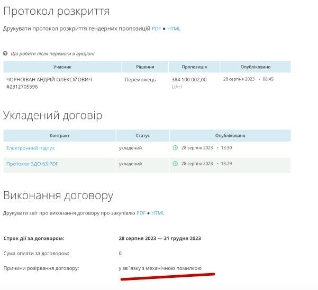The image size is (318, 290).
Task: Click the 'Контракт' column header
Action: coord(60,136)
